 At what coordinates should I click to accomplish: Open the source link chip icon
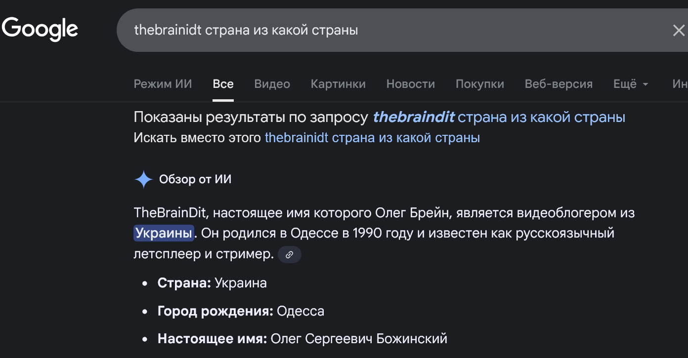coord(290,255)
